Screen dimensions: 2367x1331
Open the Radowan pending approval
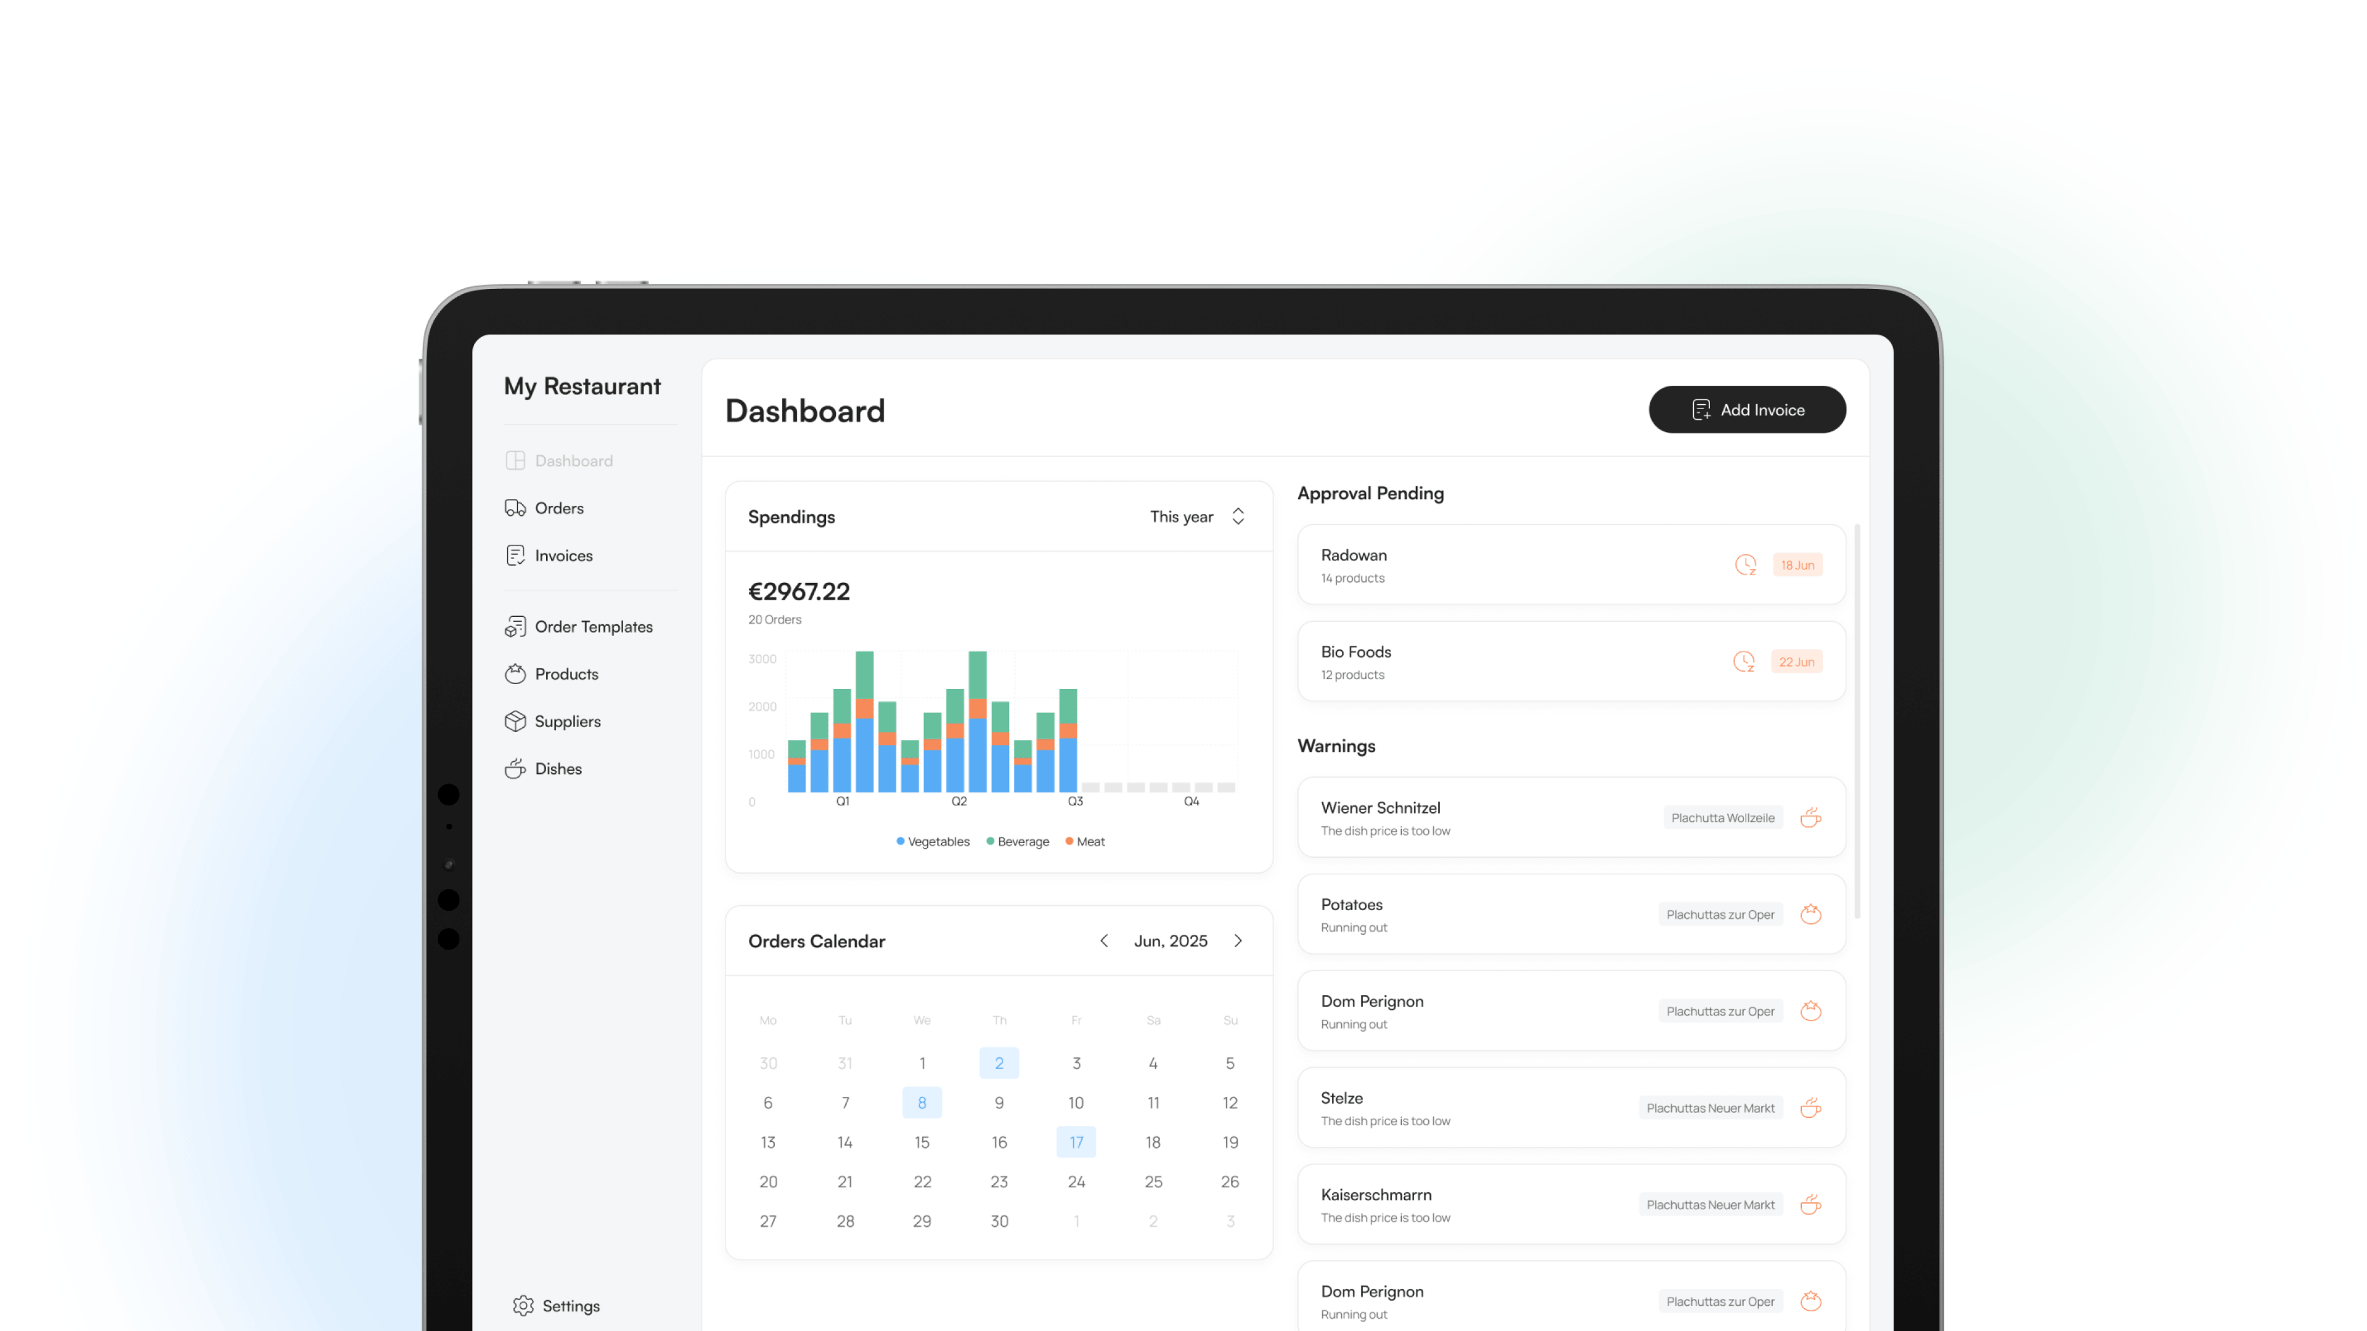click(1571, 565)
